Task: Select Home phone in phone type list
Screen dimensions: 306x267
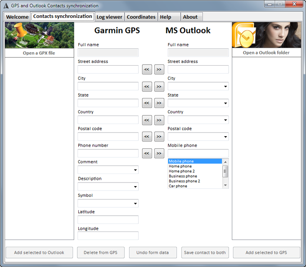Action: click(x=195, y=166)
